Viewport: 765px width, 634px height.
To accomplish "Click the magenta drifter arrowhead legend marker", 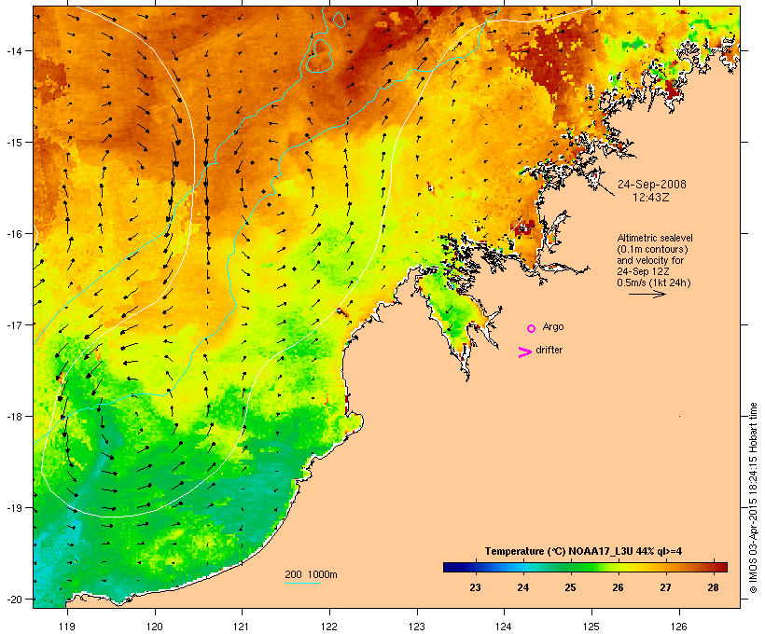I will pos(525,352).
